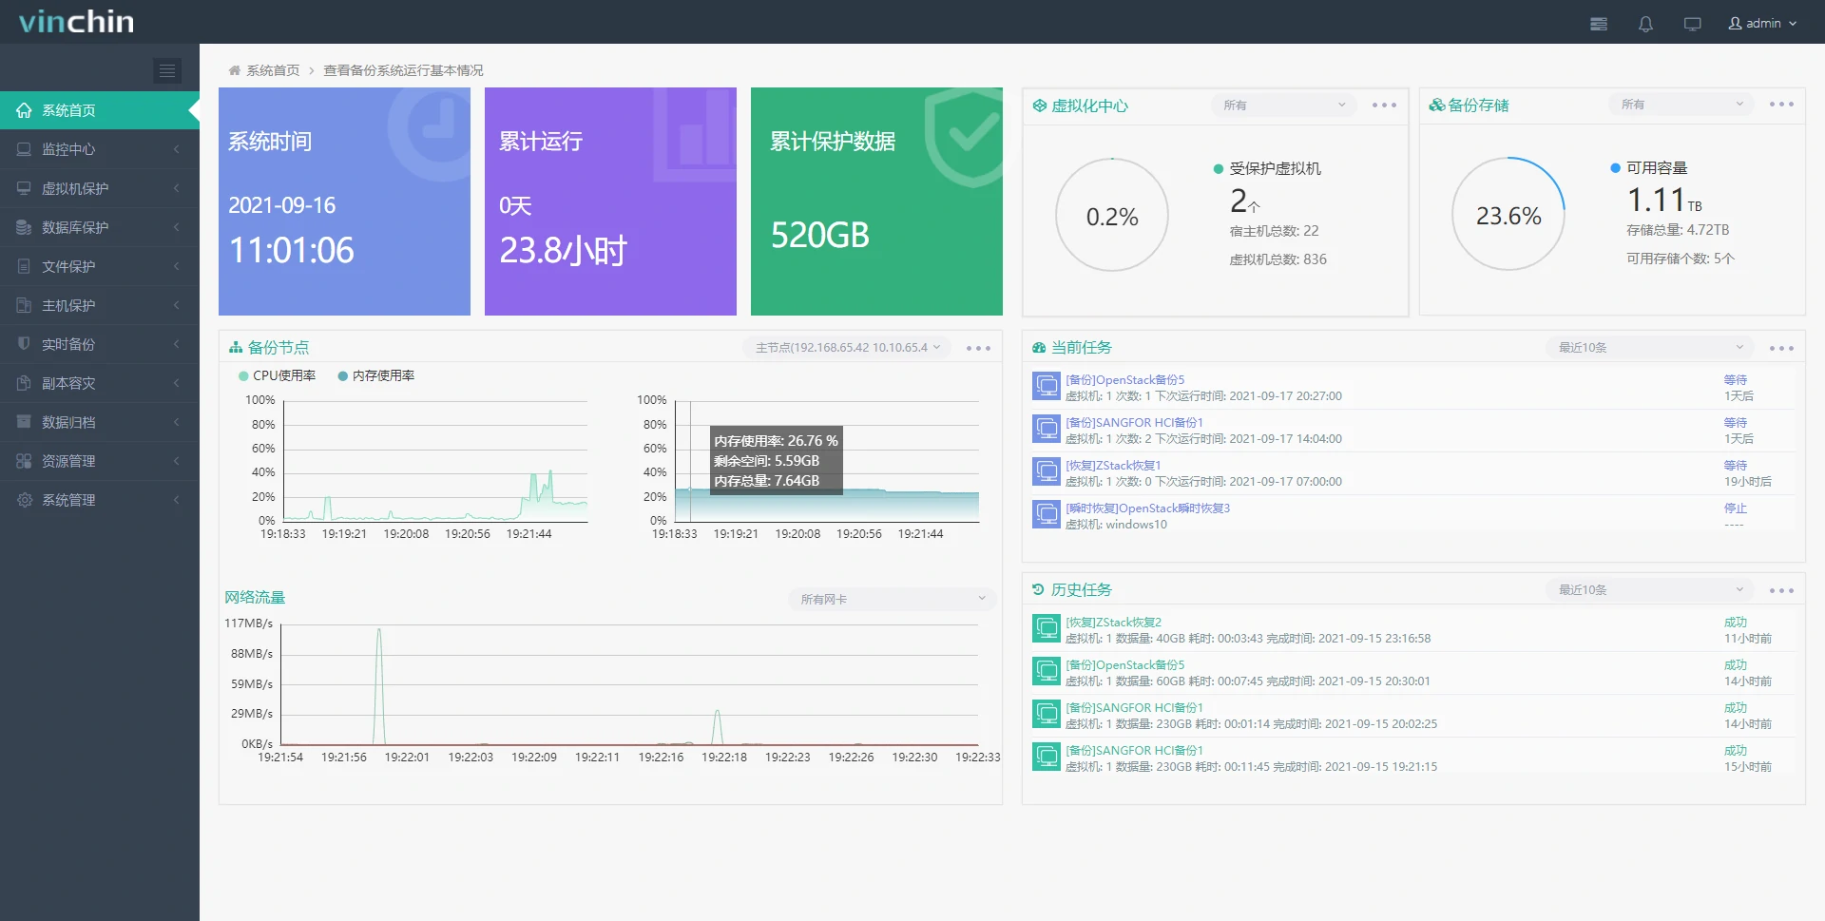
Task: Open the task list icon in header
Action: [x=1599, y=24]
